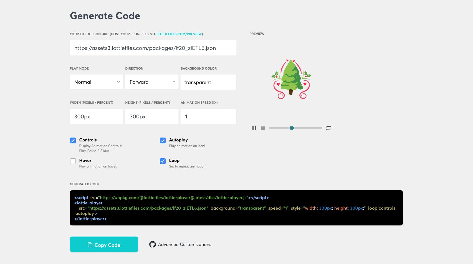The width and height of the screenshot is (473, 264).
Task: Uncheck the Autoplay checkbox
Action: [163, 140]
